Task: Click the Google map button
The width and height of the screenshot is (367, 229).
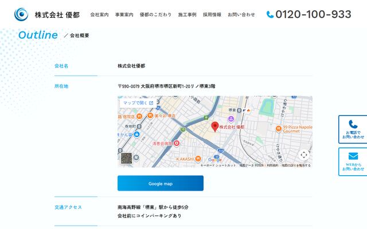Action: (x=161, y=183)
